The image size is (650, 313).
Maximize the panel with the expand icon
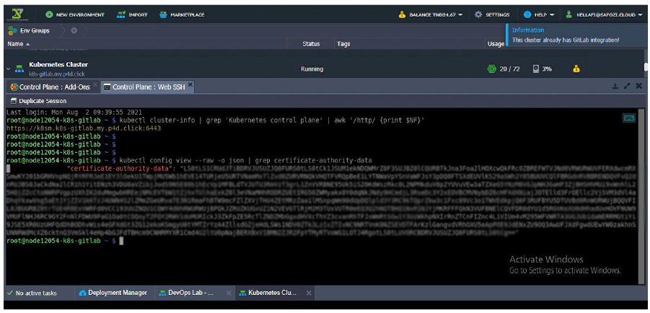tap(627, 87)
